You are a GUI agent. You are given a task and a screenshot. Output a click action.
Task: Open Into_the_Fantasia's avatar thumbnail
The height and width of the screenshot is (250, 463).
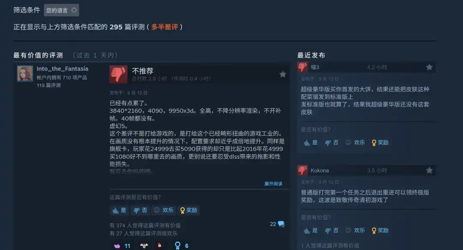25,73
